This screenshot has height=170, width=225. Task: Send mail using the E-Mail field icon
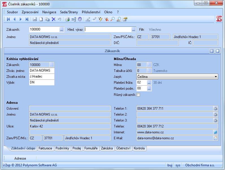[x=215, y=138]
